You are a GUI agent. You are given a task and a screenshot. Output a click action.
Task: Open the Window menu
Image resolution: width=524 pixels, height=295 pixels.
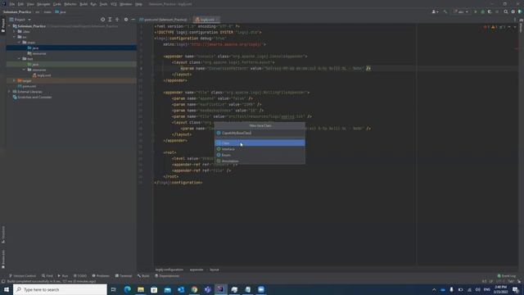[x=126, y=4]
